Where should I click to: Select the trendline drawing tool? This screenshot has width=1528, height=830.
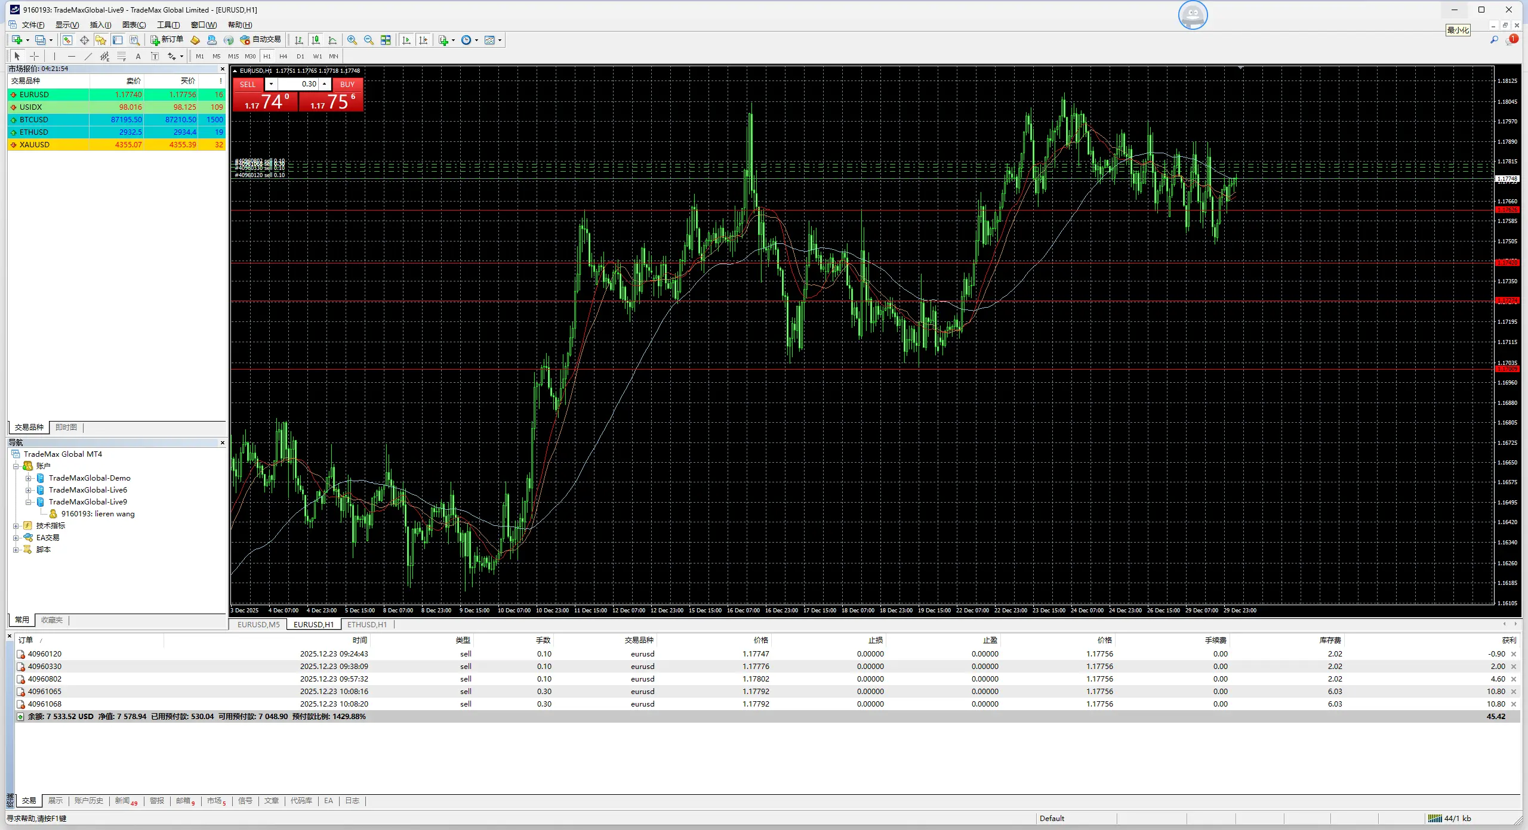click(88, 56)
